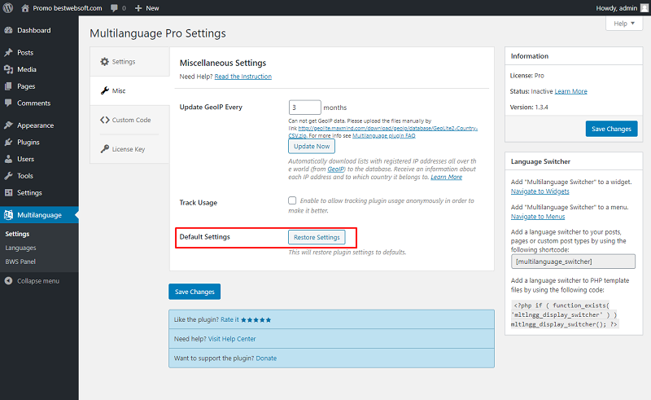This screenshot has height=400, width=651.
Task: Click Howdy, admin account text
Action: (x=617, y=8)
